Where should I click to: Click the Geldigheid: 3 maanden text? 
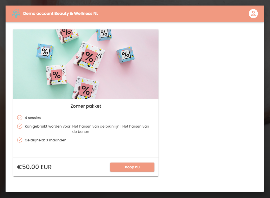tap(45, 140)
